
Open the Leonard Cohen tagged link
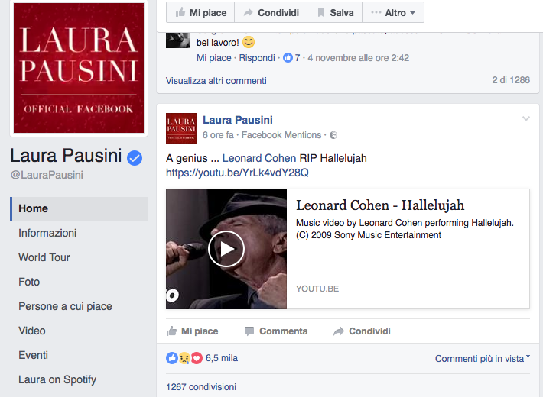pos(259,158)
